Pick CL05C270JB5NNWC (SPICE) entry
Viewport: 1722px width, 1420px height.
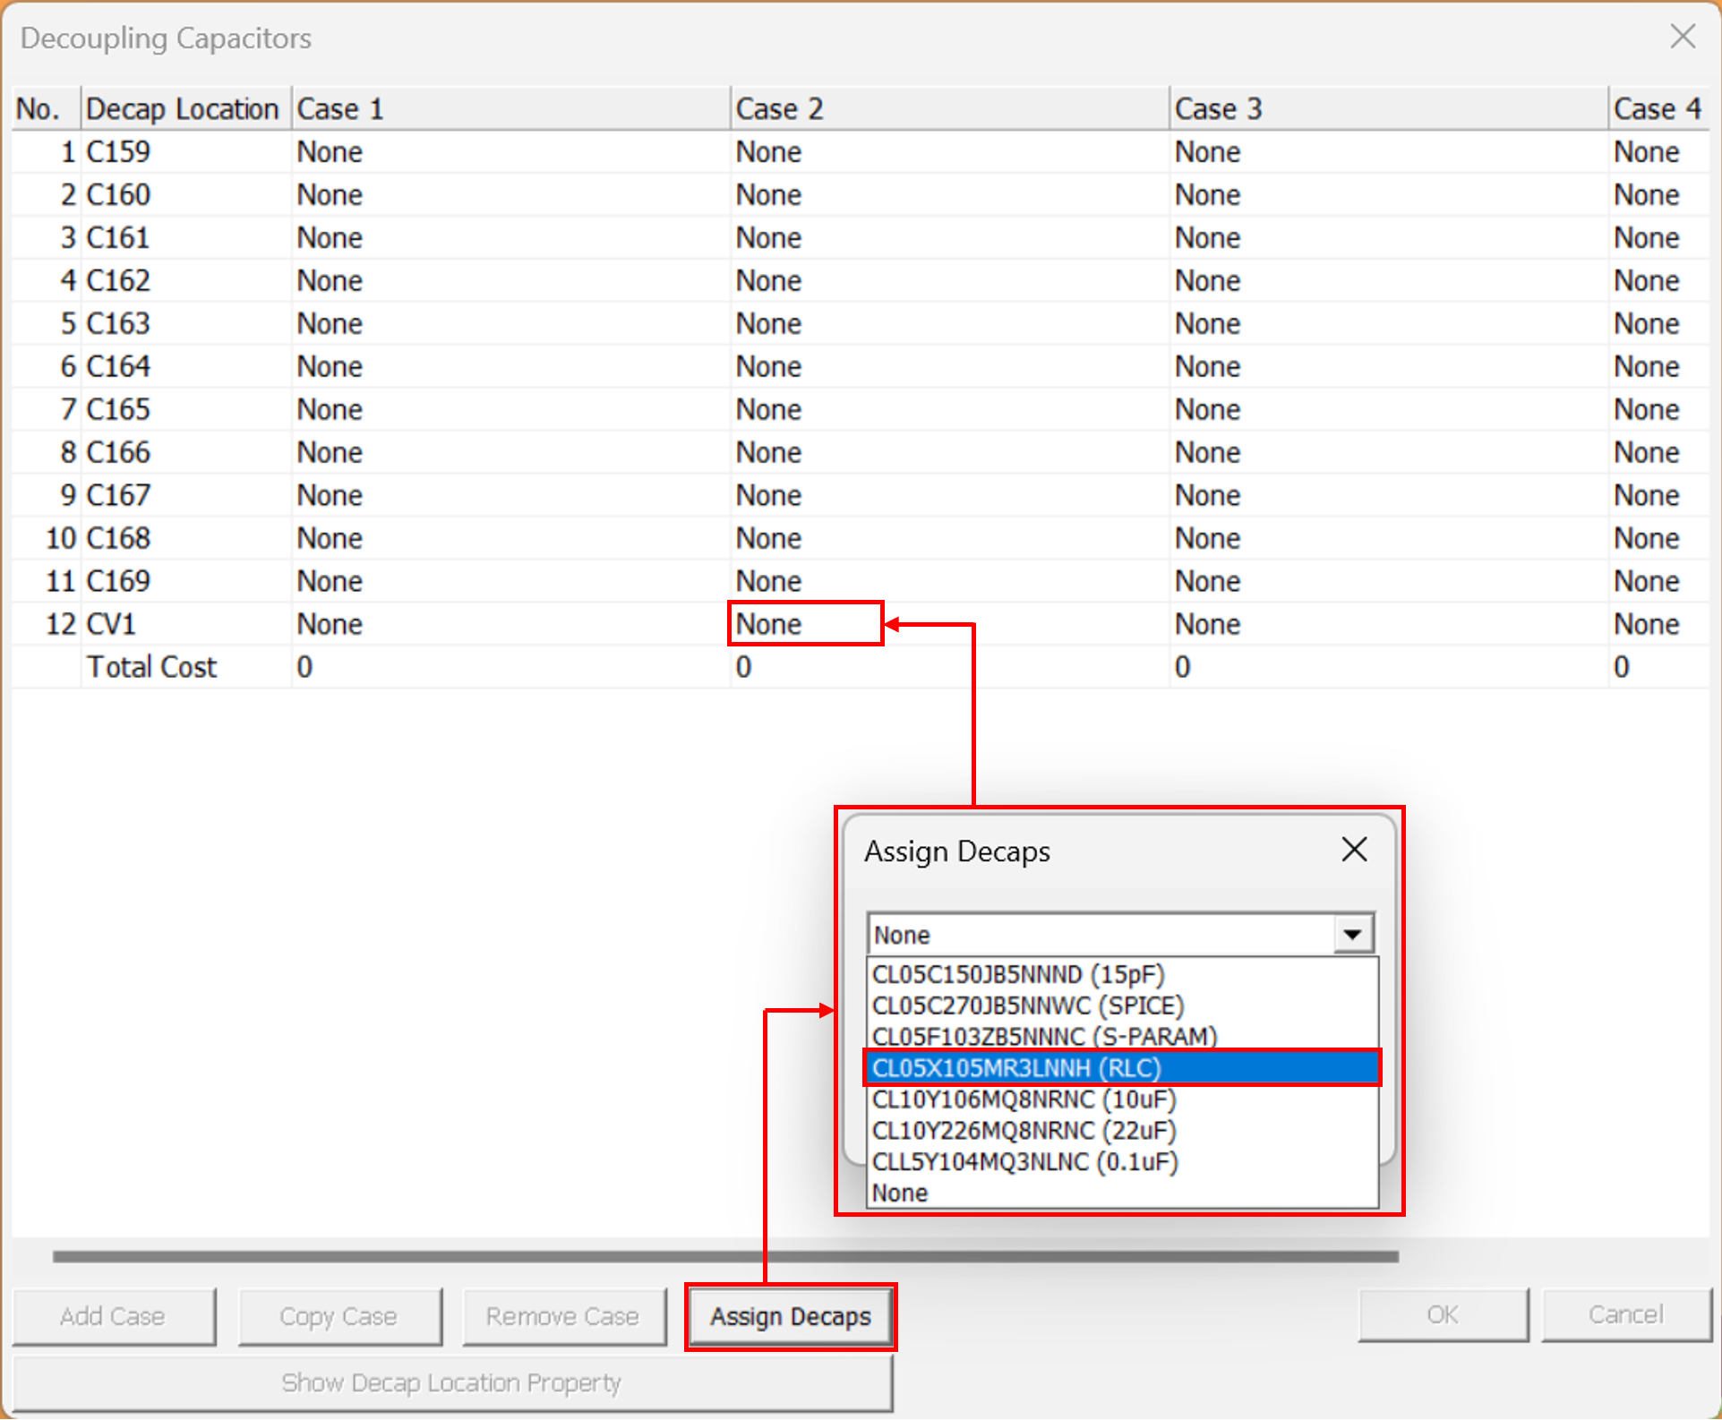point(1028,1005)
